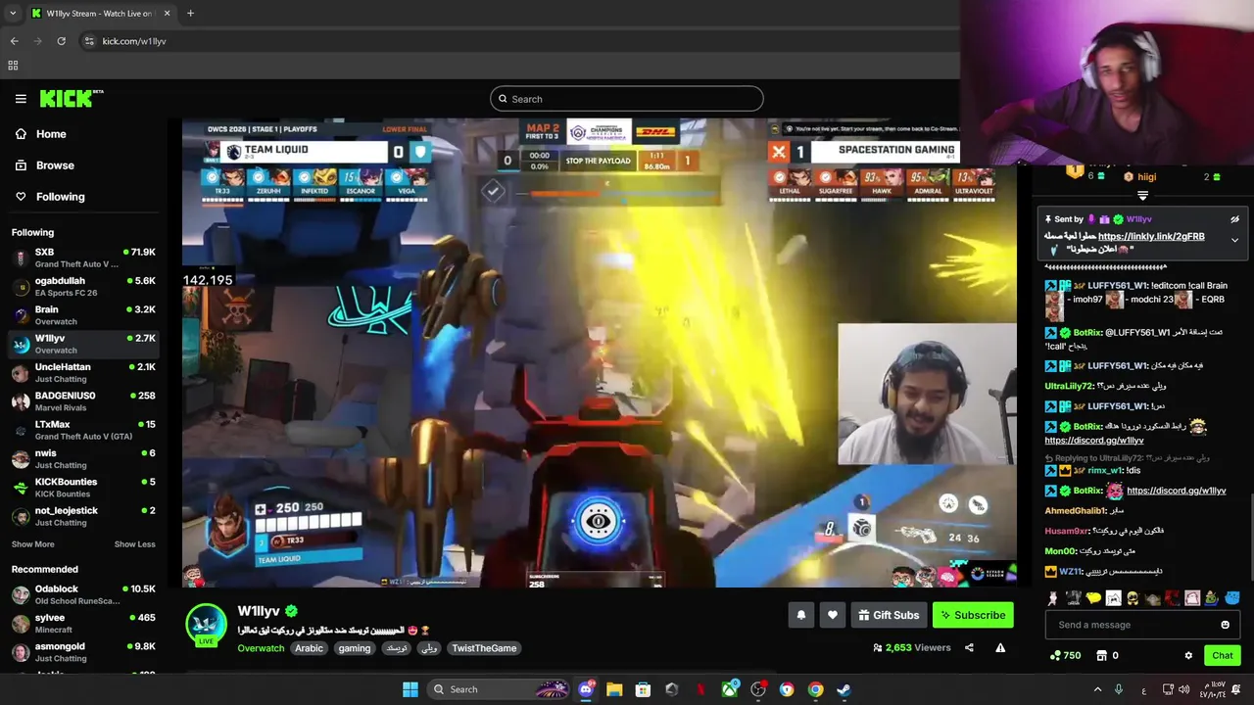
Task: Open chat settings gear
Action: [1188, 656]
